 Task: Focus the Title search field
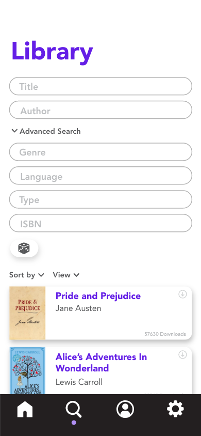100,86
